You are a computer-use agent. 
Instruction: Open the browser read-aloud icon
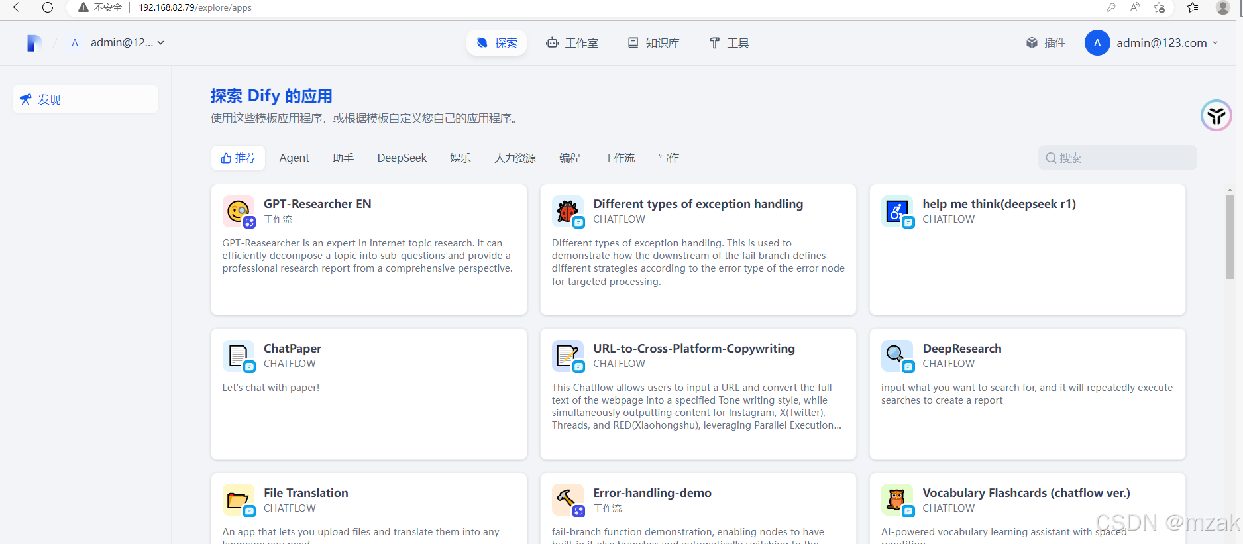point(1135,7)
